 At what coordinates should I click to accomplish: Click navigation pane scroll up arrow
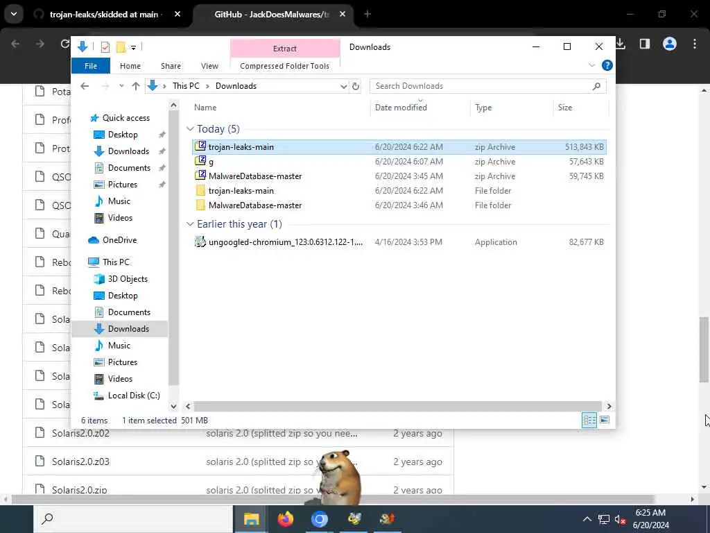tap(173, 105)
